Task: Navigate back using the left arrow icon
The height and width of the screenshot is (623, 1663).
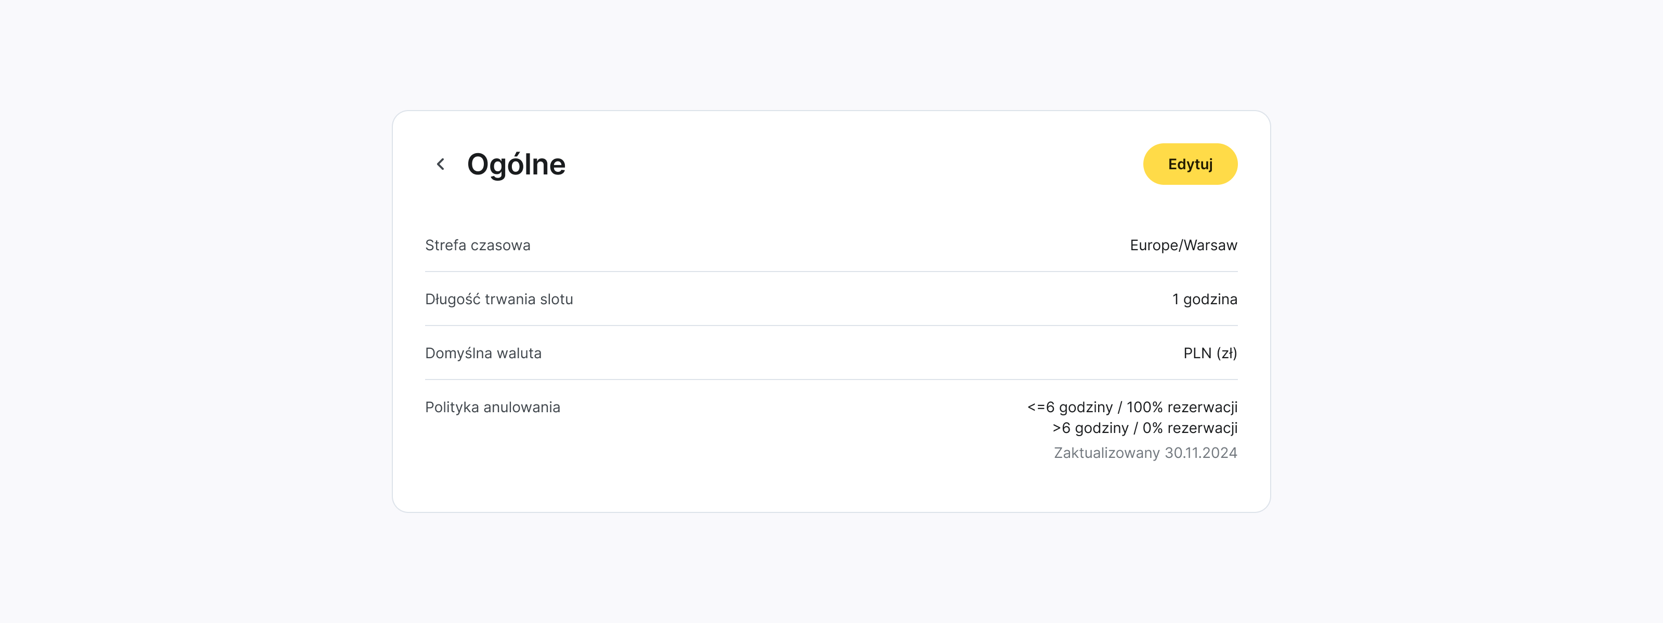Action: point(441,165)
